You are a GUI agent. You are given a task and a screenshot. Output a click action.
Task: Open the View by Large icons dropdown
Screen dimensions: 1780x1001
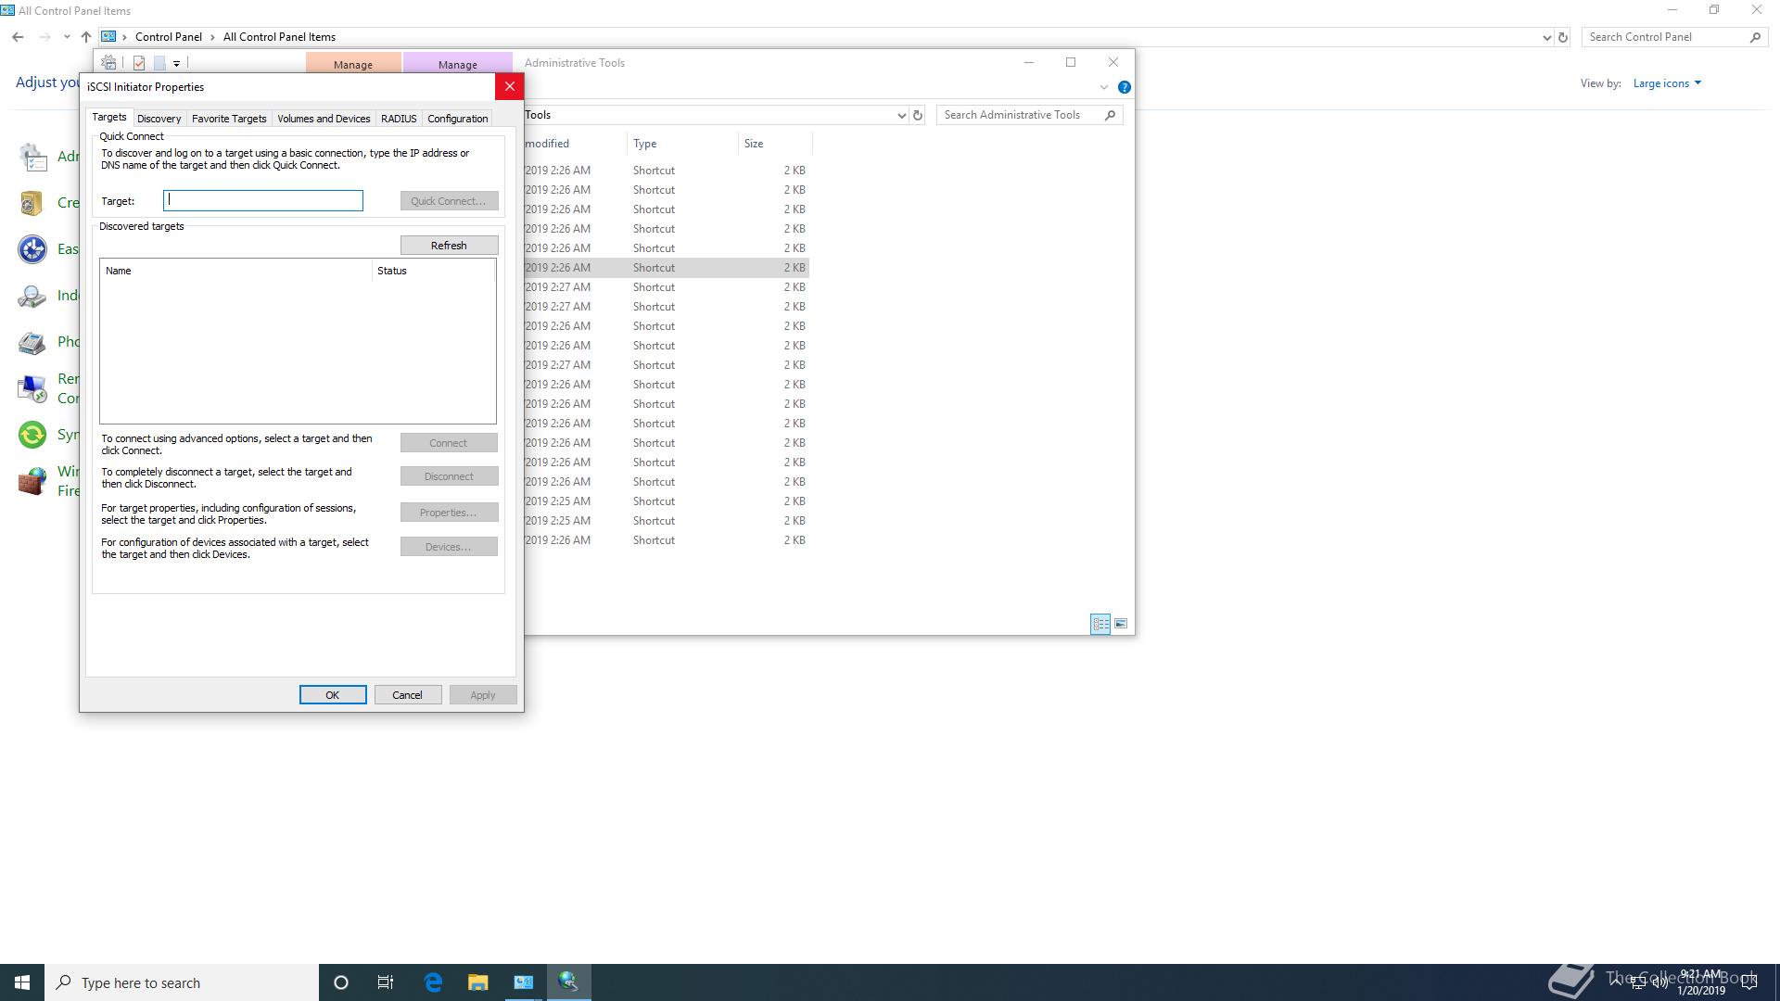point(1667,83)
